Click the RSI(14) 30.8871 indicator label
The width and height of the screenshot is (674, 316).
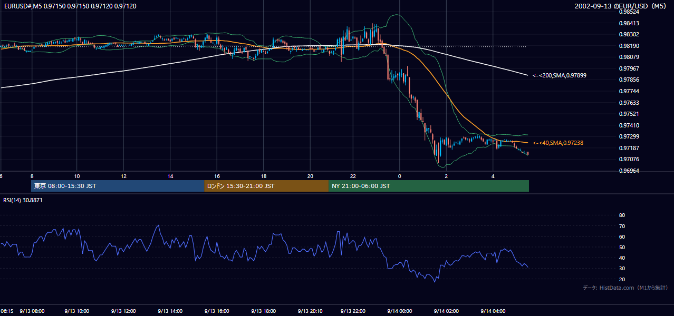(x=23, y=201)
